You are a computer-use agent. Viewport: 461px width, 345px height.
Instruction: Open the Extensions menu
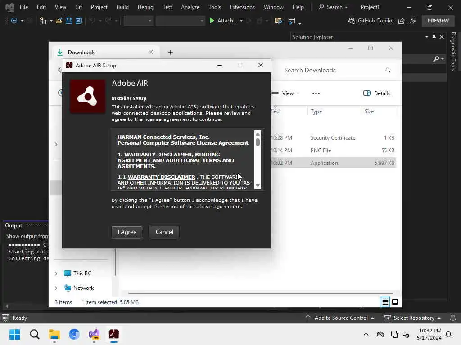(x=242, y=7)
